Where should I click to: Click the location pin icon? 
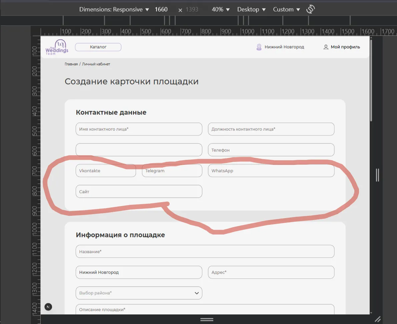(x=259, y=47)
